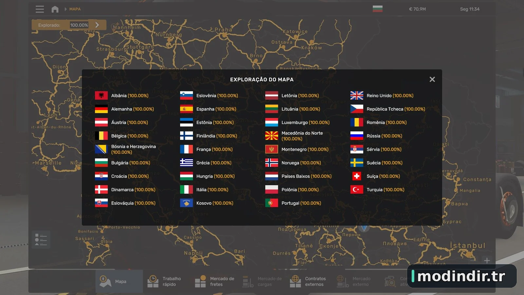Click the Portugal flag icon
The width and height of the screenshot is (524, 295).
click(x=271, y=203)
